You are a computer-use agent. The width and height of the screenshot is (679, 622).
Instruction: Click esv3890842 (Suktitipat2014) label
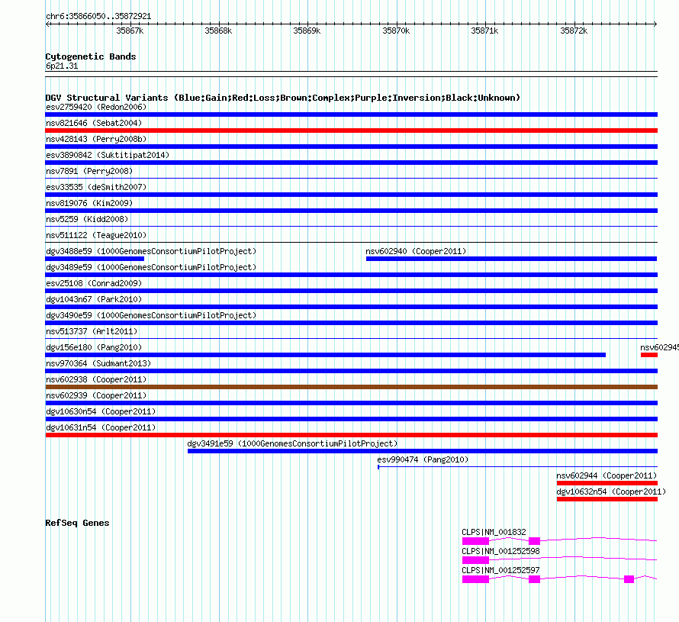pos(108,155)
